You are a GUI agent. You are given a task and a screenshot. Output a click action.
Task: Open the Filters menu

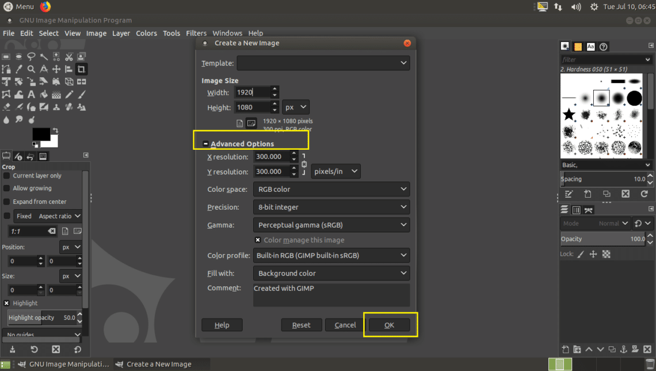click(x=196, y=33)
